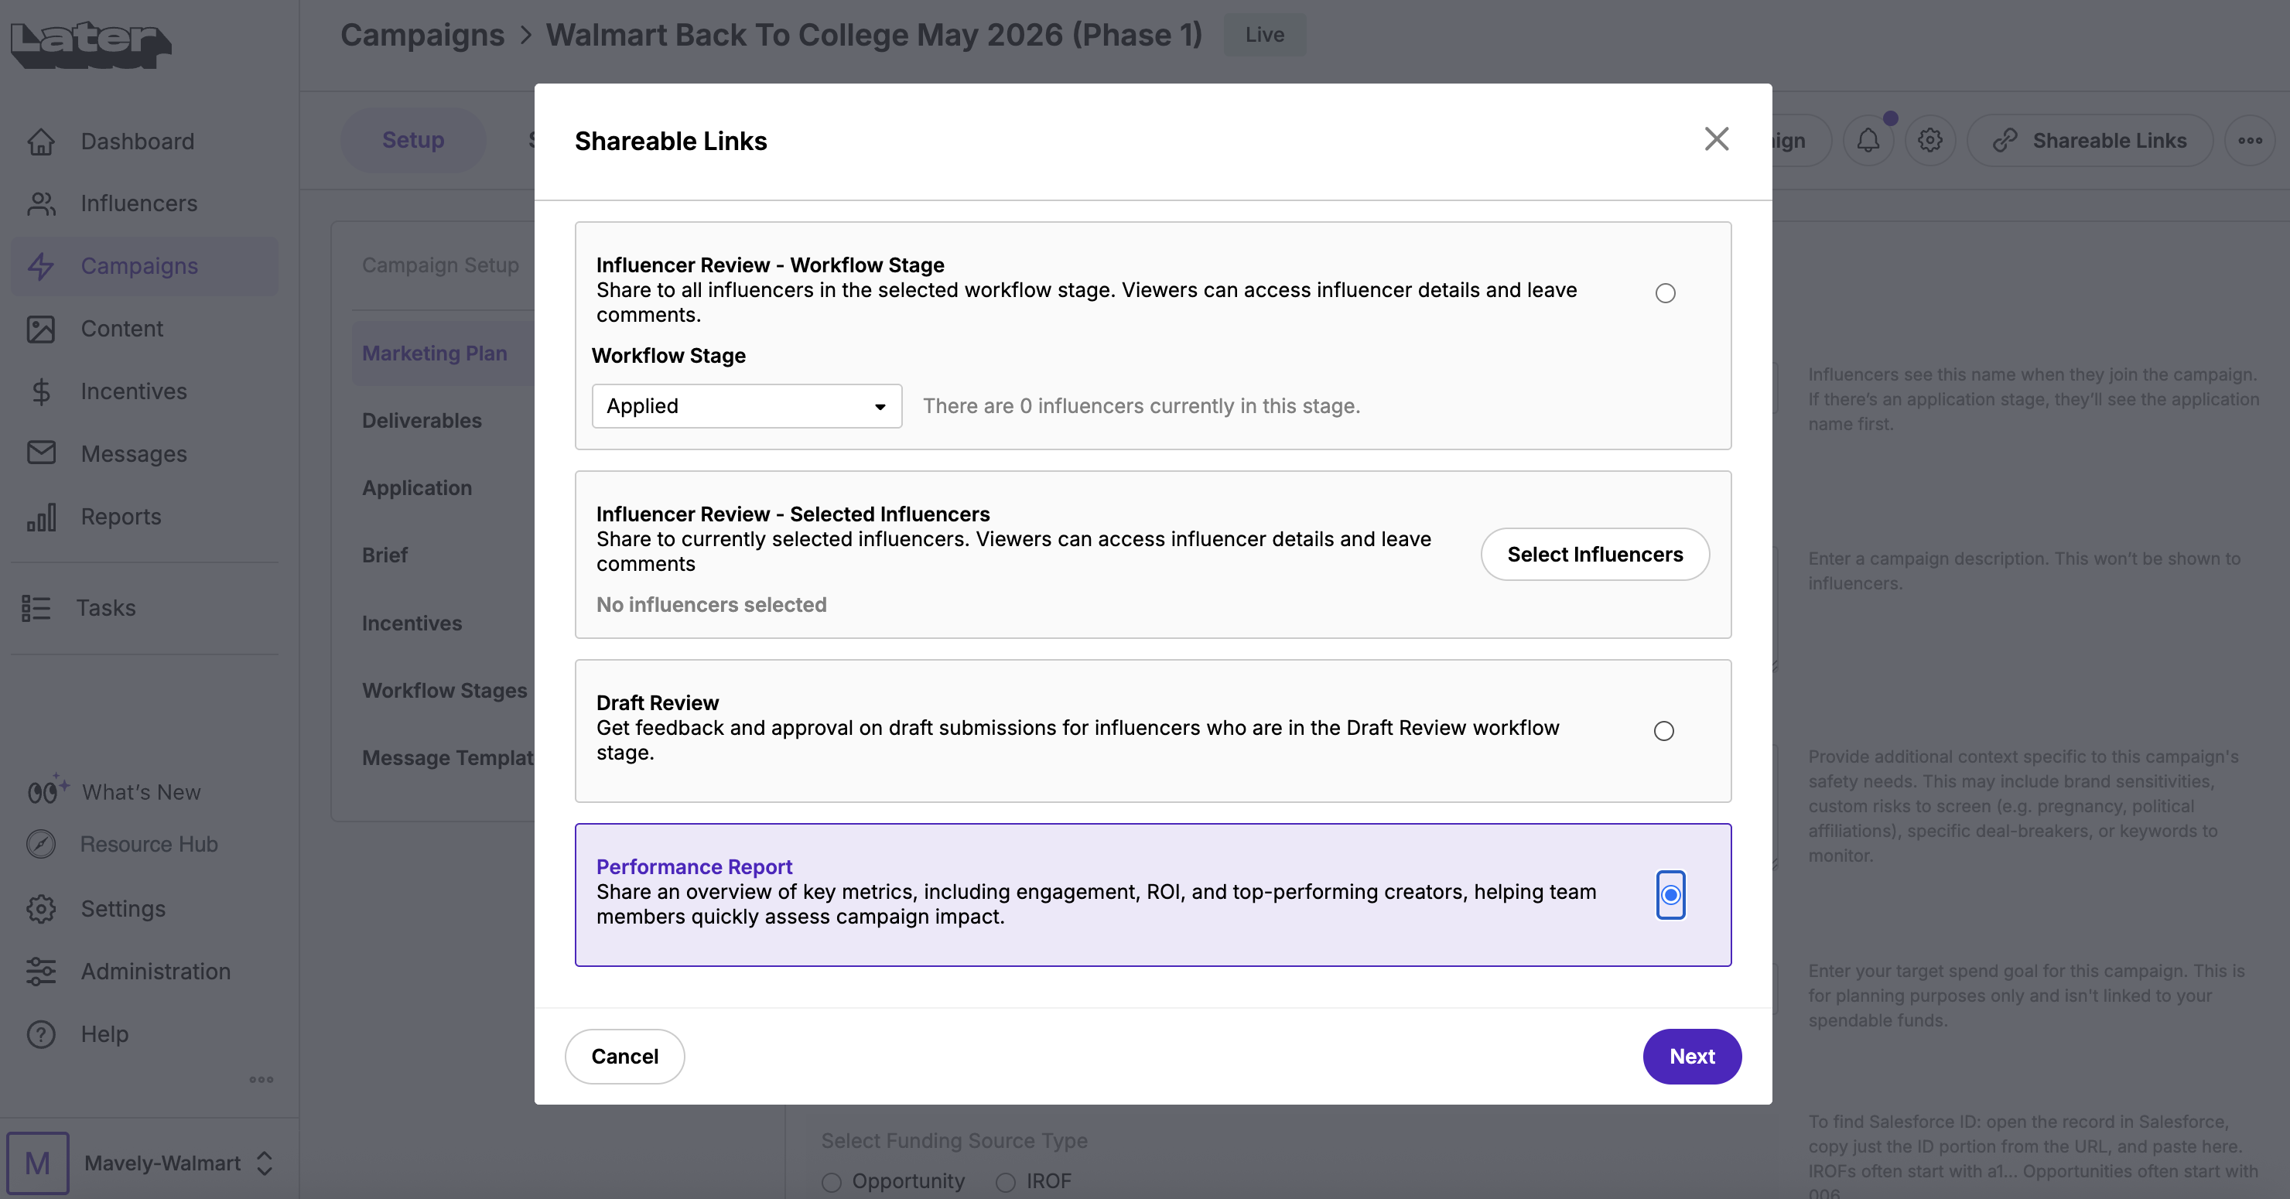Viewport: 2290px width, 1199px height.
Task: Open the Workflow Stage Applied dropdown
Action: [x=747, y=406]
